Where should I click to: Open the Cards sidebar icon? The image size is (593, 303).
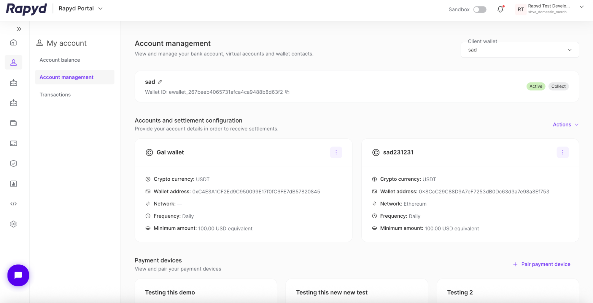[x=13, y=143]
